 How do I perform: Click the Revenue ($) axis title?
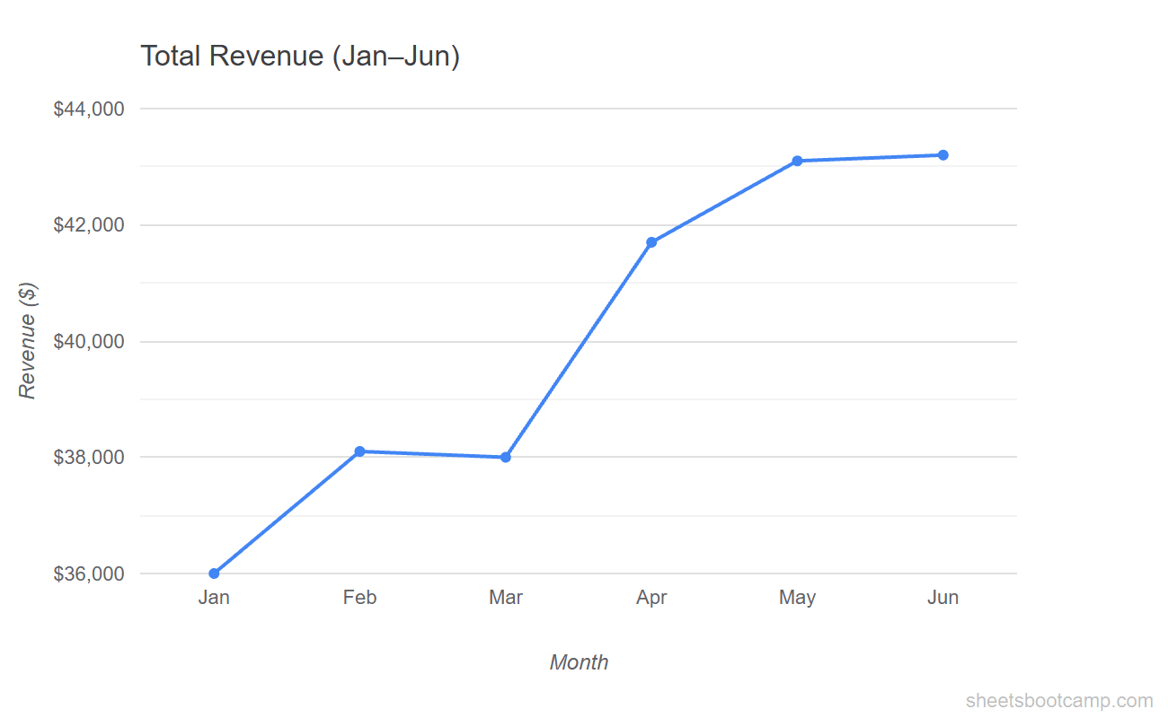point(30,339)
